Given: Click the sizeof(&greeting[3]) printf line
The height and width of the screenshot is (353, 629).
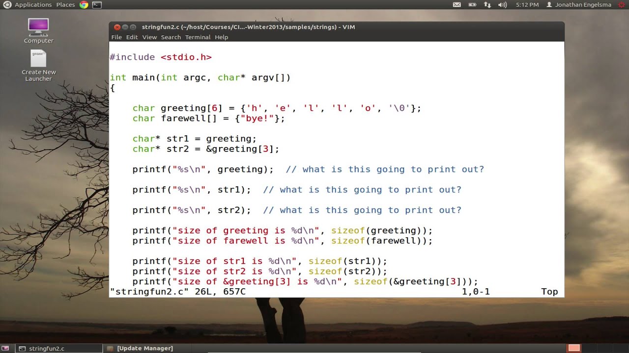Looking at the screenshot, I should click(305, 282).
